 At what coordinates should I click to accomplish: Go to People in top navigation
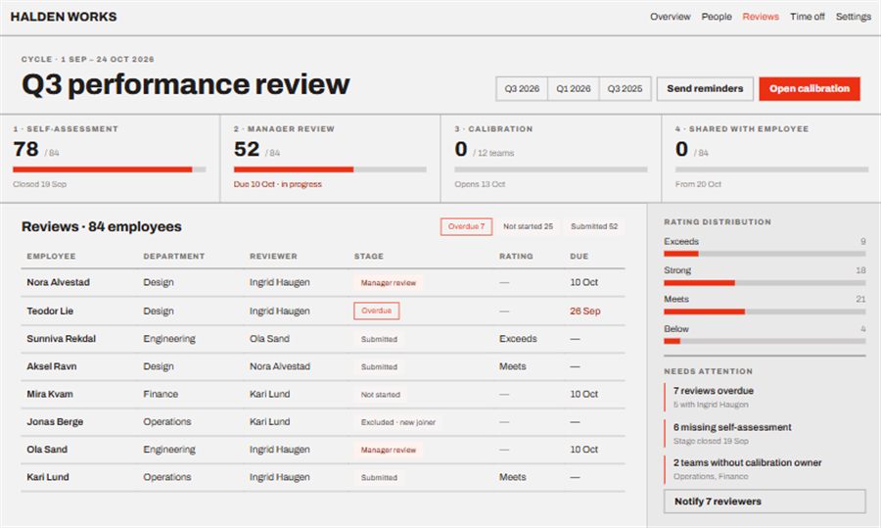click(717, 17)
